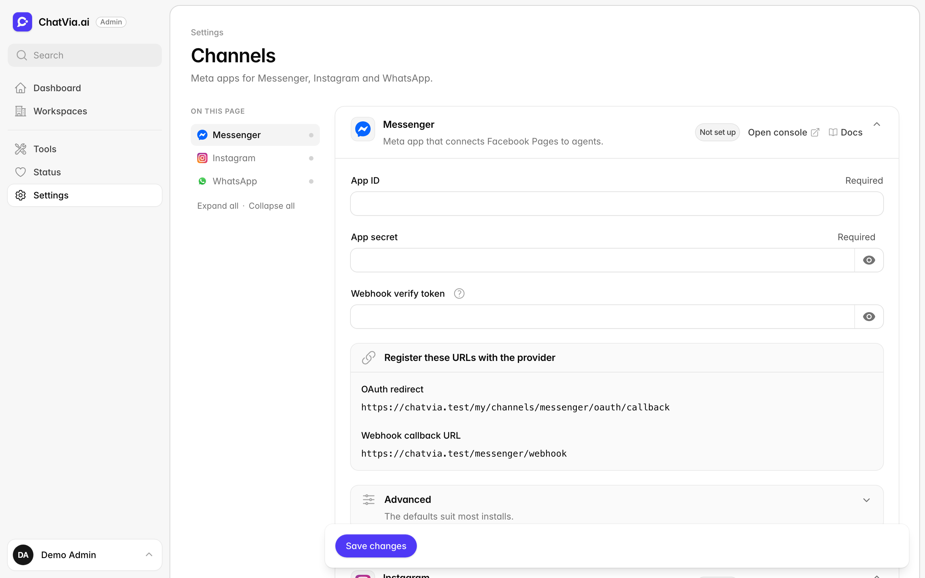The height and width of the screenshot is (578, 925).
Task: Click the Not set up status badge
Action: click(x=718, y=132)
